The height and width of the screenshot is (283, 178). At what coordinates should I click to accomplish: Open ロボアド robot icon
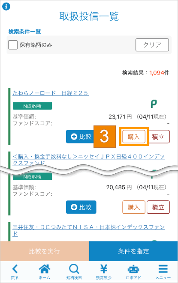point(133,272)
